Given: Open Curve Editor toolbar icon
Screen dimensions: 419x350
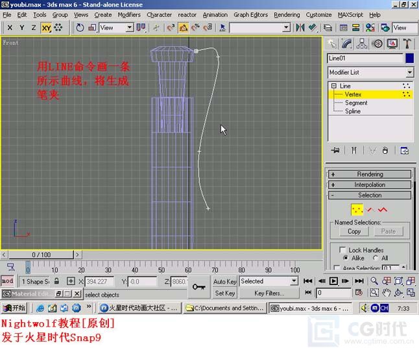Looking at the screenshot, I should point(343,27).
